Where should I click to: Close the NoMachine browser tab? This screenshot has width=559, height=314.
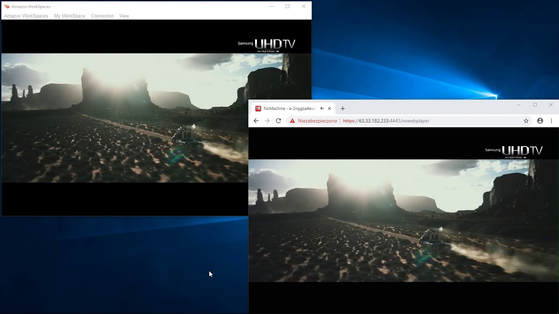pyautogui.click(x=330, y=109)
